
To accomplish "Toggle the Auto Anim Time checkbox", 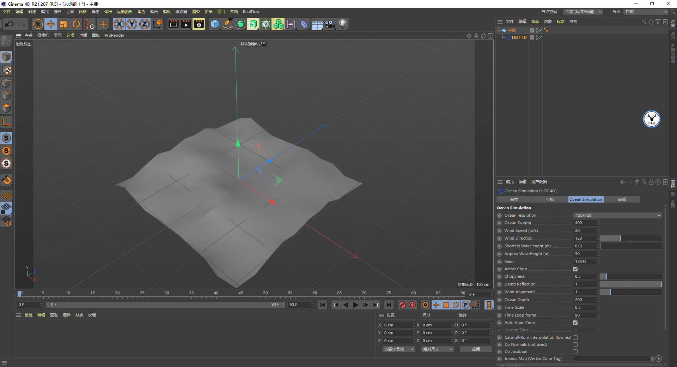I will click(575, 323).
